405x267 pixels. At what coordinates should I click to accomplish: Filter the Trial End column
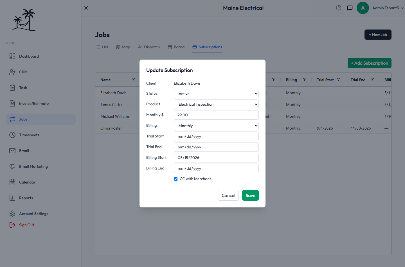click(x=372, y=80)
